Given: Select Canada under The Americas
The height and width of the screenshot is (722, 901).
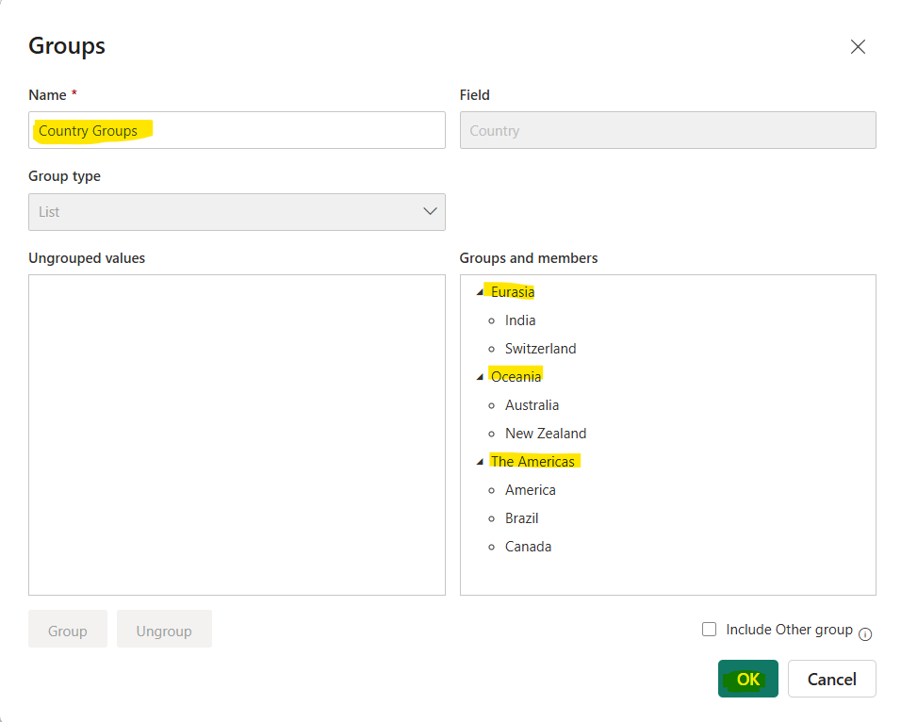Looking at the screenshot, I should tap(528, 546).
